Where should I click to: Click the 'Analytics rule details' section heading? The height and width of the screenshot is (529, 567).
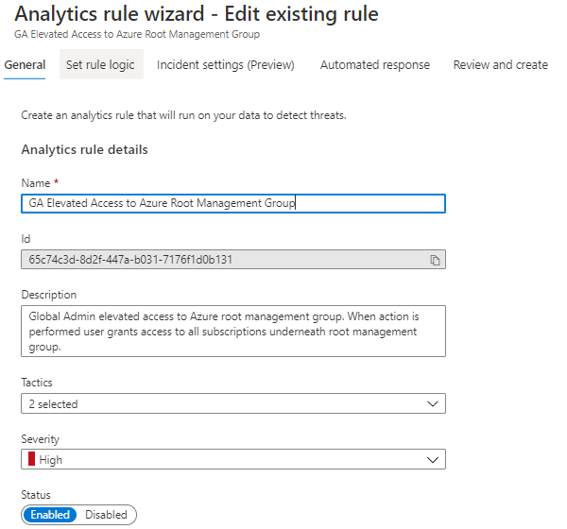84,149
